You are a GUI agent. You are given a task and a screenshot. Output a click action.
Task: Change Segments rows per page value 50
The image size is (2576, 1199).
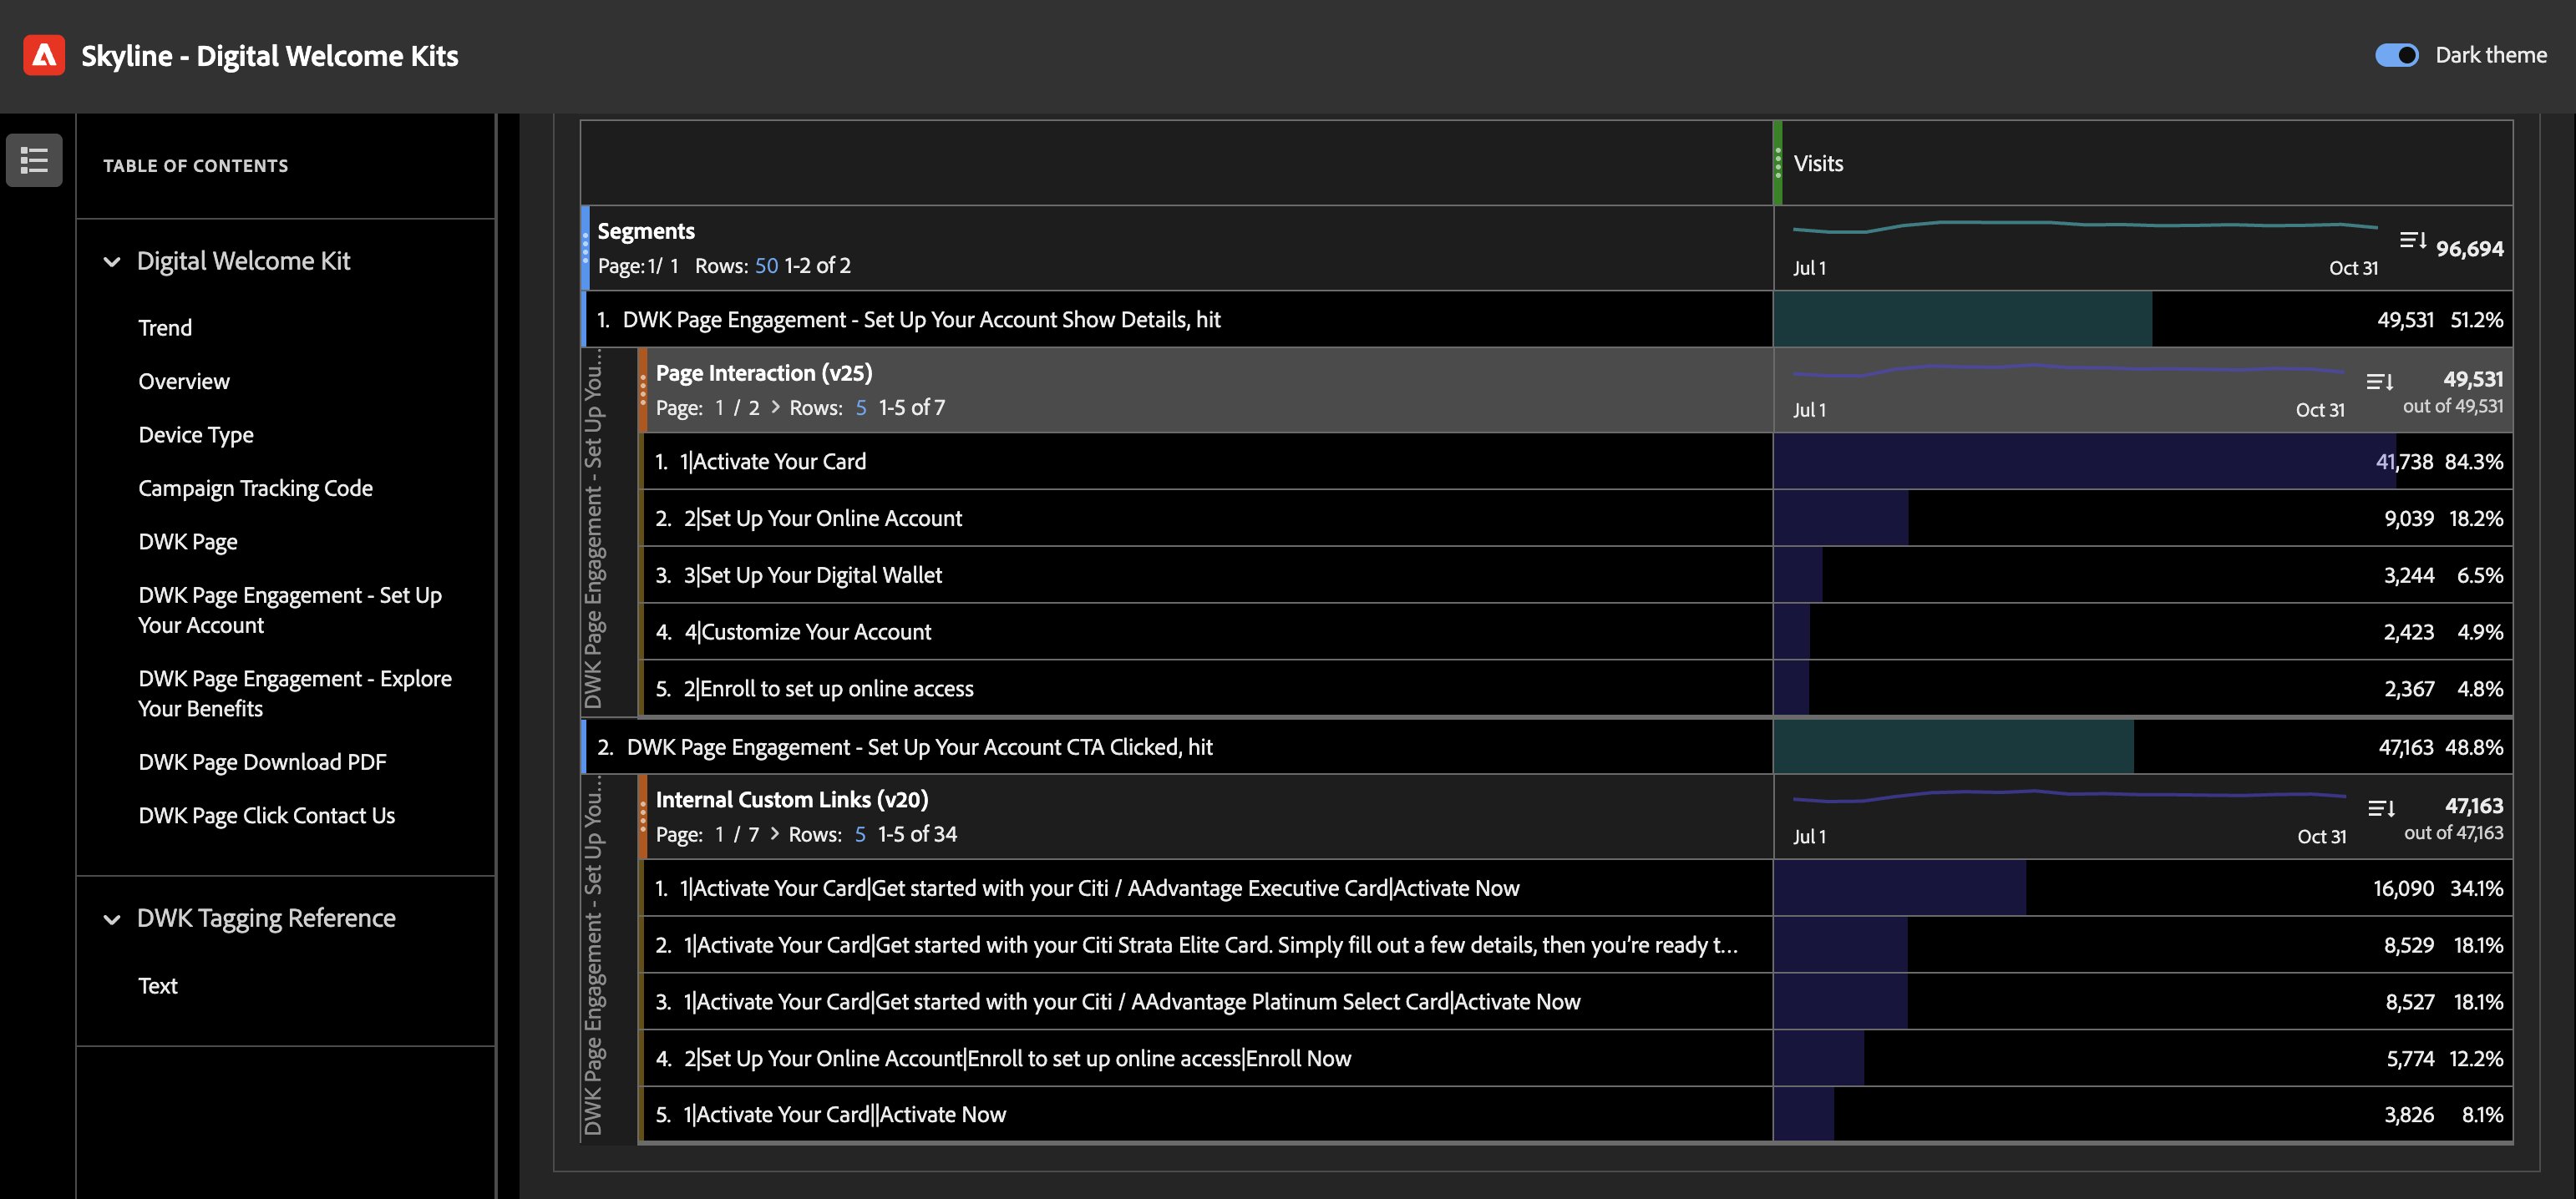766,266
